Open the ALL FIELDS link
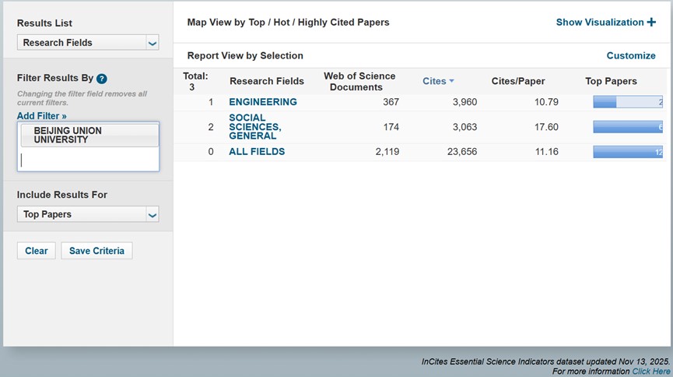673x377 pixels. tap(257, 152)
